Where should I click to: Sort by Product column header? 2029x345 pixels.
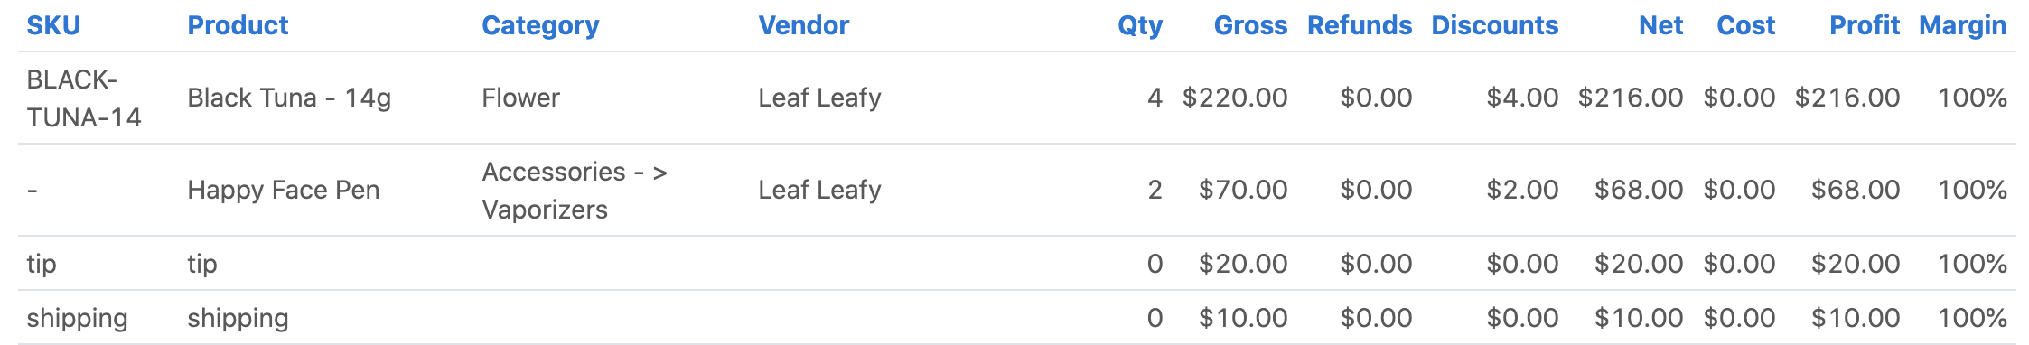click(238, 25)
